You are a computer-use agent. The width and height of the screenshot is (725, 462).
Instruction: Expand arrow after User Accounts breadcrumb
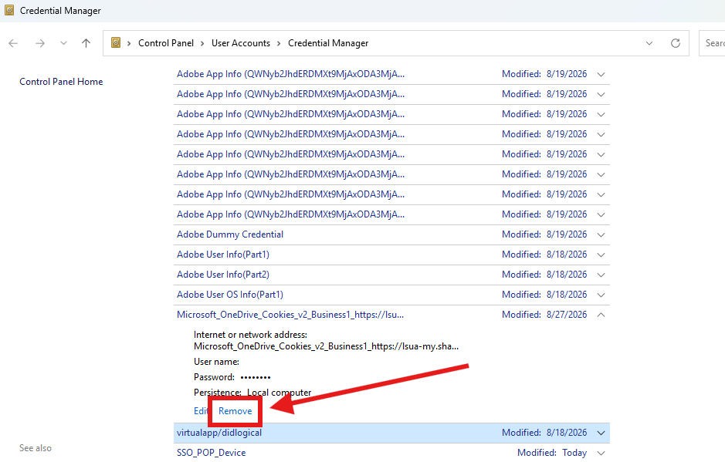[279, 43]
